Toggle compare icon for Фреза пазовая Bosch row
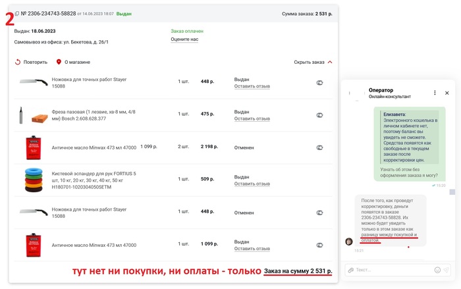Image resolution: width=461 pixels, height=289 pixels. (319, 115)
